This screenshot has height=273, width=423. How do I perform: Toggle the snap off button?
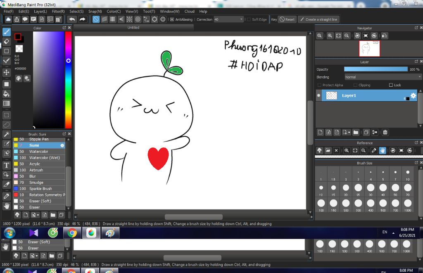pos(96,19)
